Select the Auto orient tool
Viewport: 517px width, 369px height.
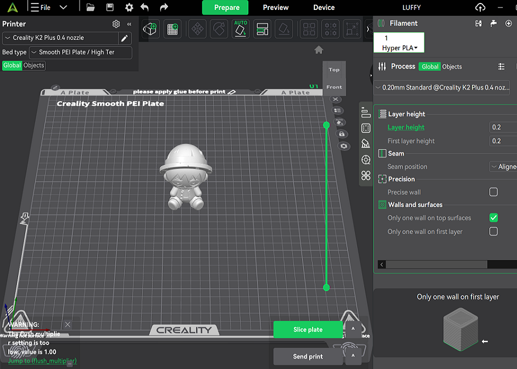click(240, 29)
